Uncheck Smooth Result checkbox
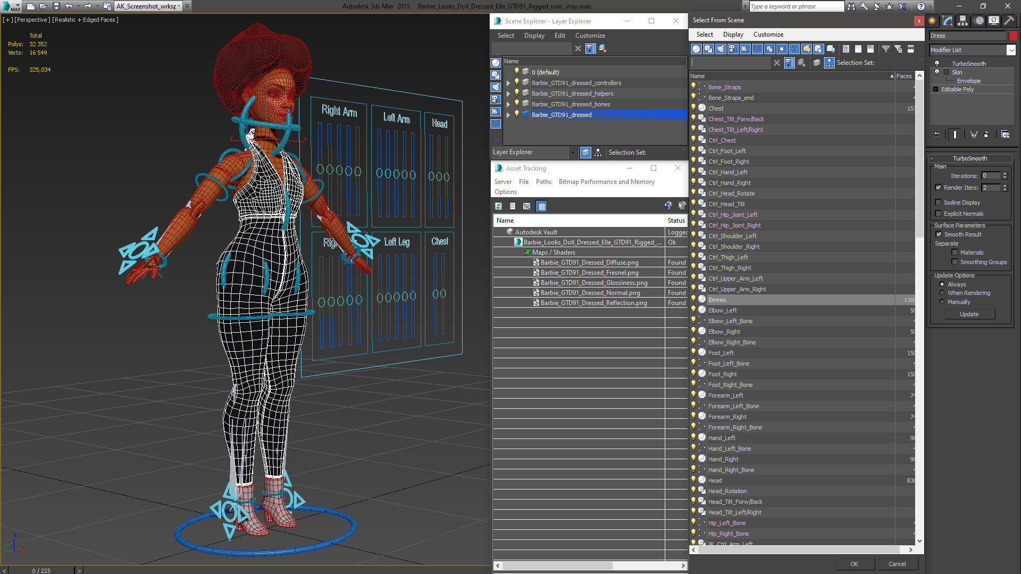1021x574 pixels. [x=939, y=234]
